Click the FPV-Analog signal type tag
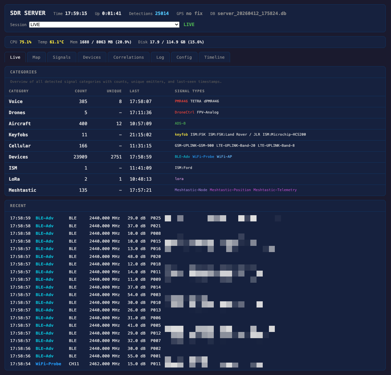The image size is (391, 375). point(208,112)
